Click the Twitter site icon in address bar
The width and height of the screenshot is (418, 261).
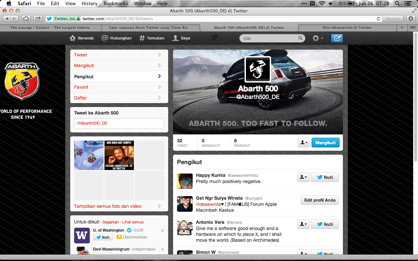click(49, 19)
